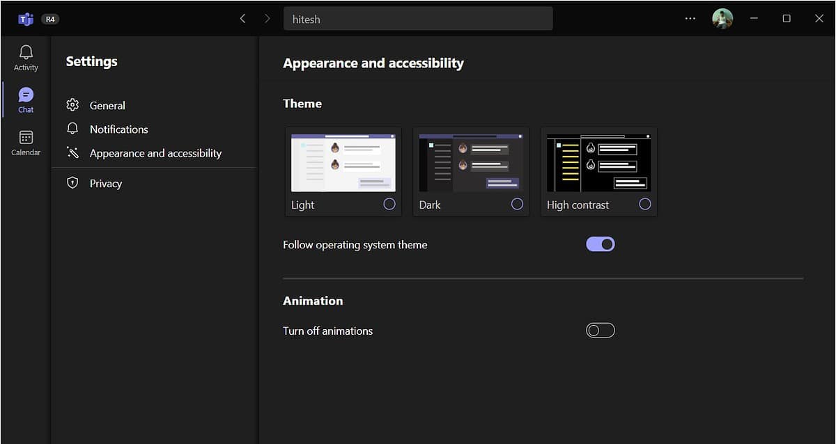Open the more options ellipsis menu
836x444 pixels.
click(x=690, y=19)
